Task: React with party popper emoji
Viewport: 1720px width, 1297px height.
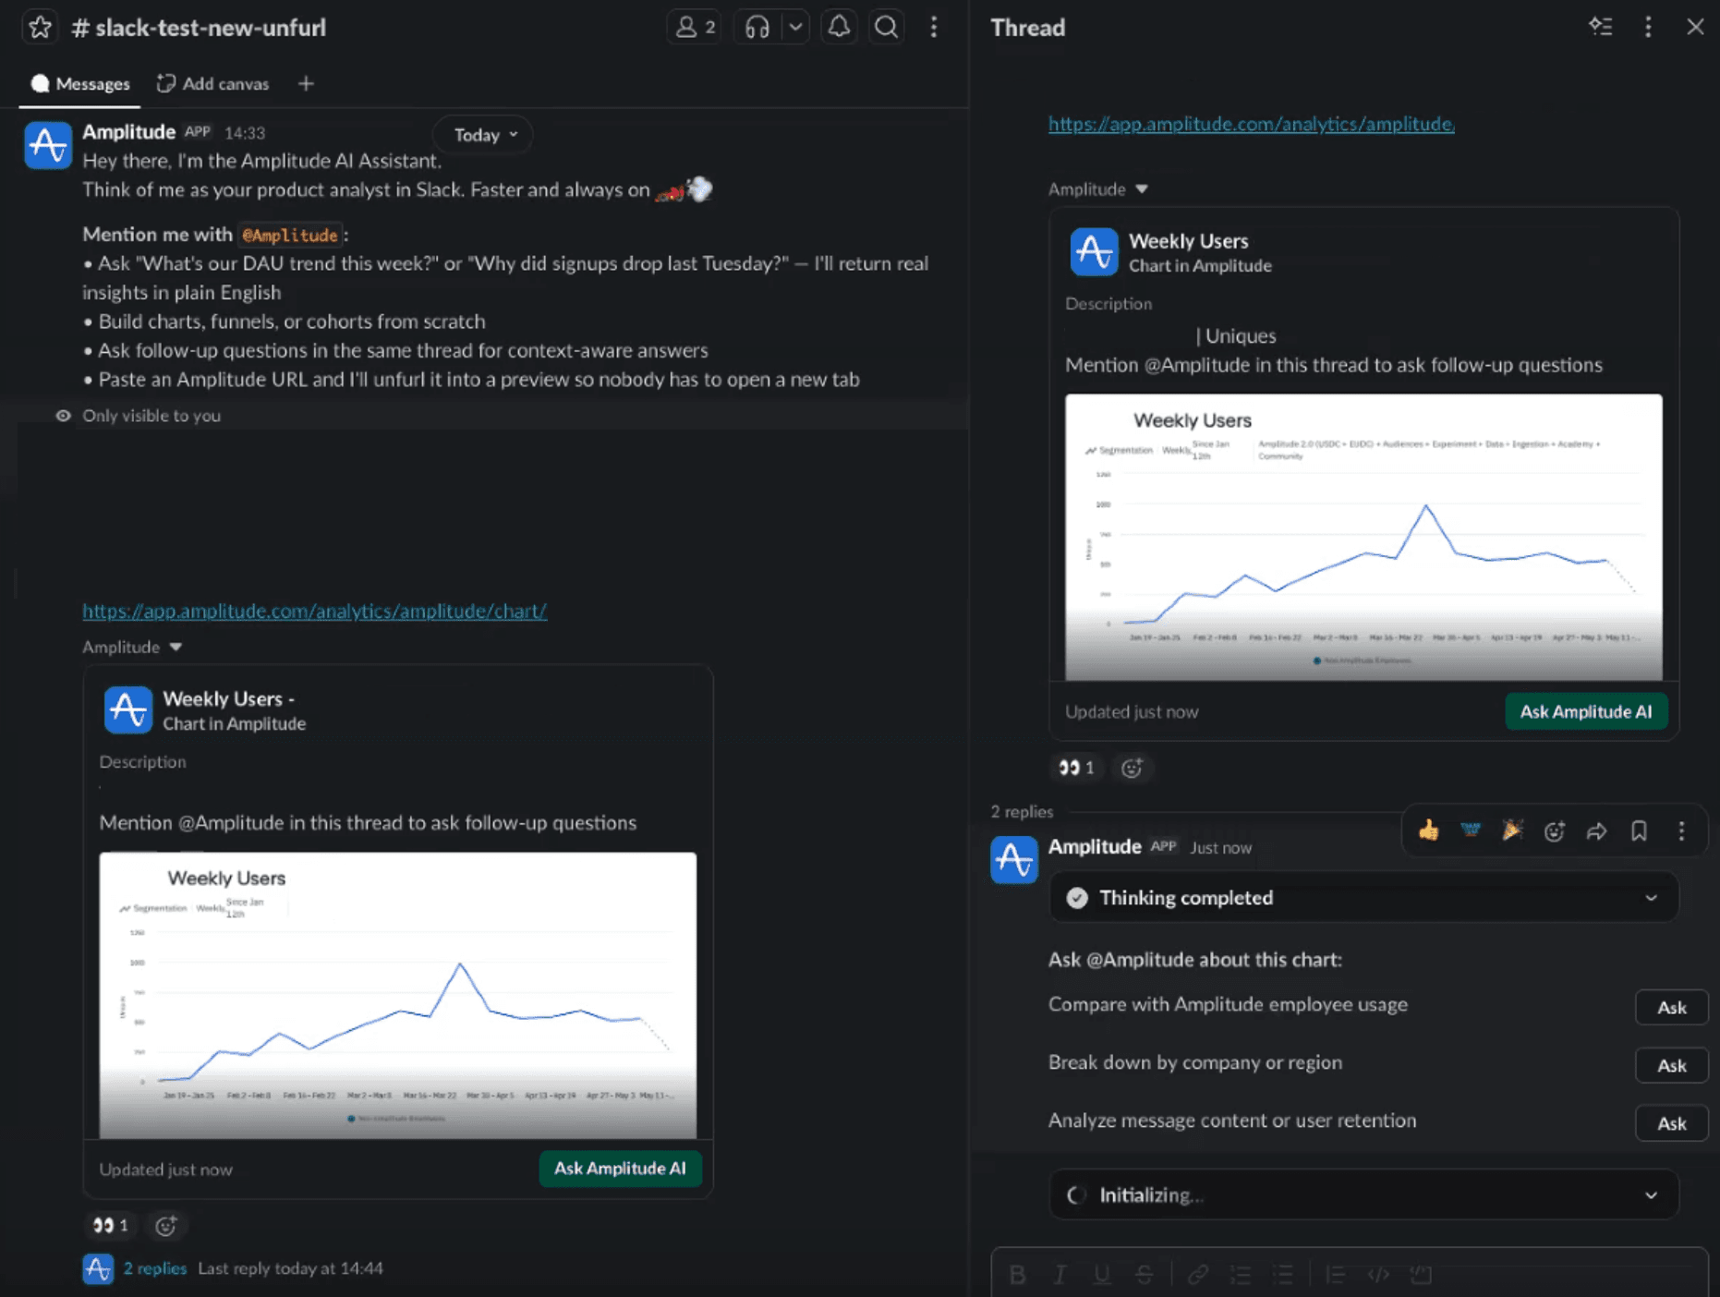Action: click(1512, 830)
